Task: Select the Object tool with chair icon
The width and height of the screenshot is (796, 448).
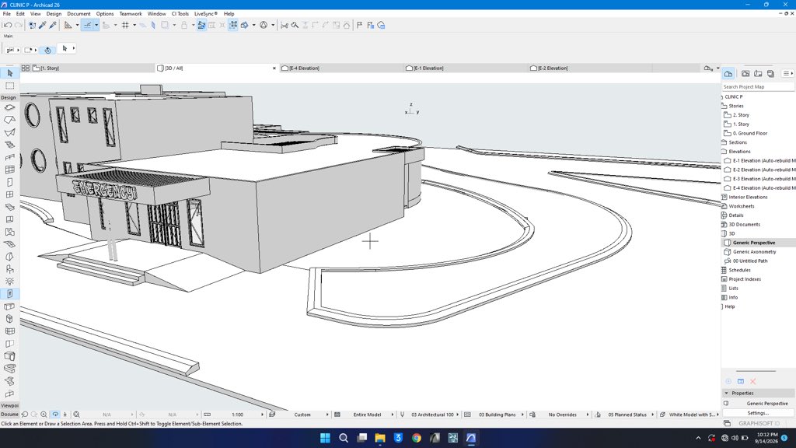Action: coord(9,269)
